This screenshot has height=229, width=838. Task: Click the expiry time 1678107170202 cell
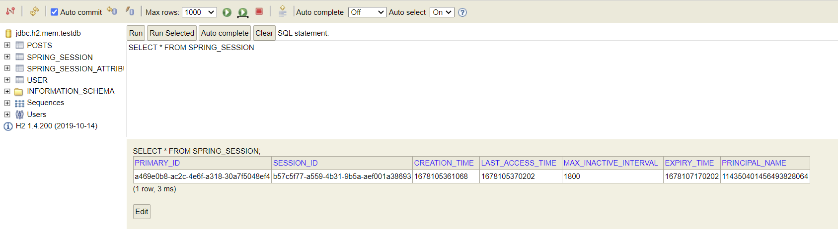coord(692,176)
